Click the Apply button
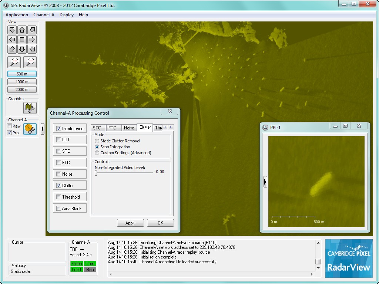 130,223
